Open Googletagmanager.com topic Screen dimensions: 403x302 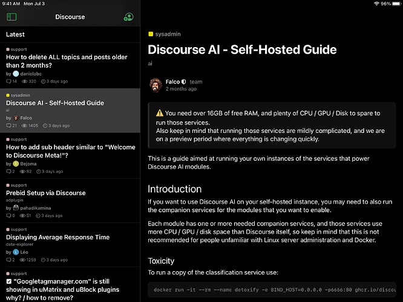[x=70, y=284]
